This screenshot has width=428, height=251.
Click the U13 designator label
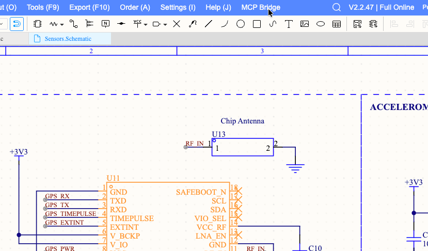pyautogui.click(x=218, y=134)
